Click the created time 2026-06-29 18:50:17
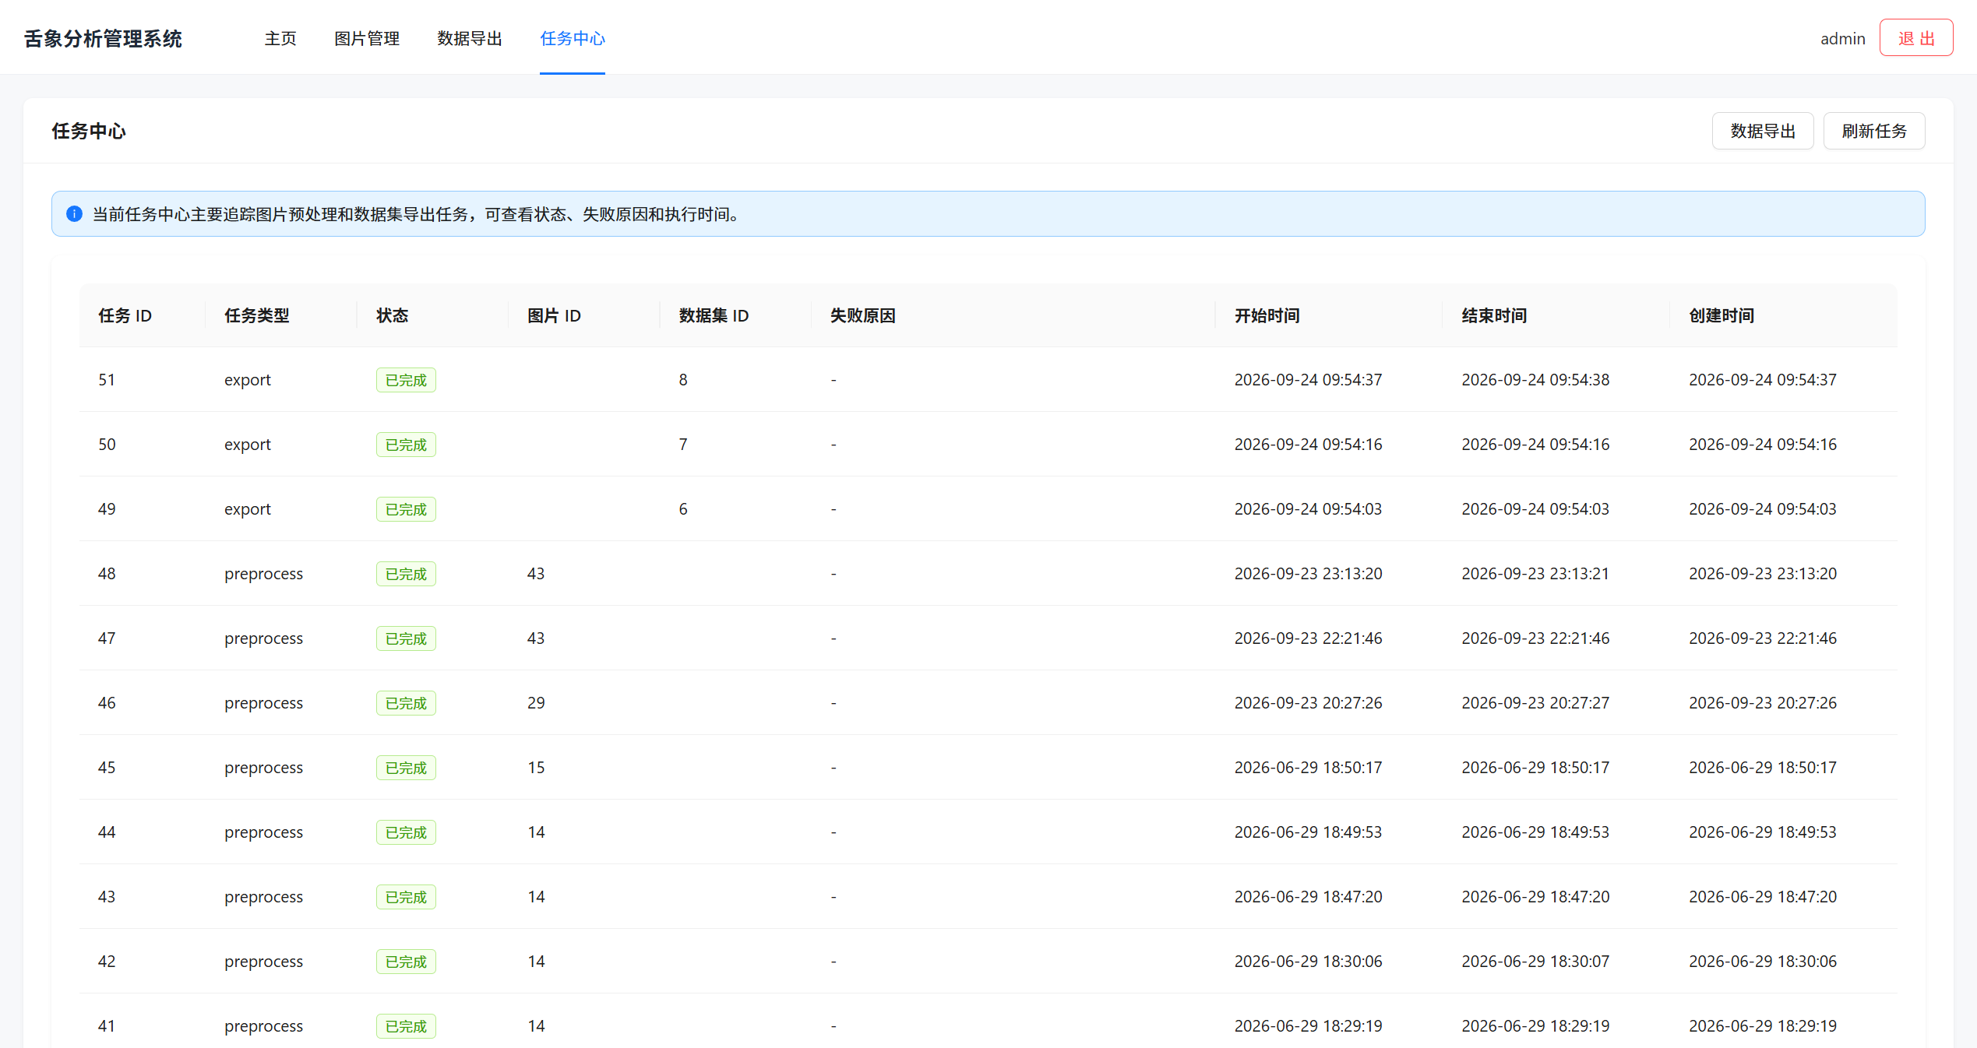The image size is (1977, 1048). point(1763,768)
